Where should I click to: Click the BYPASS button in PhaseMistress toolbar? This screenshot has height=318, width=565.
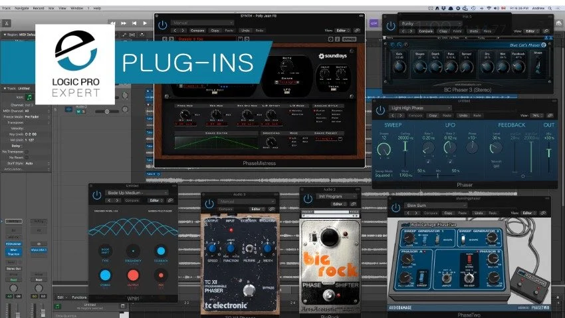(349, 39)
